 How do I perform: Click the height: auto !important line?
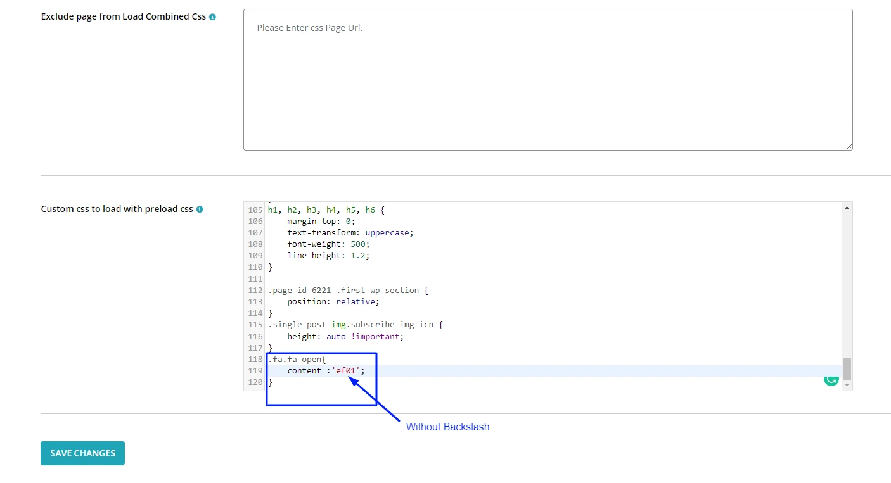(345, 337)
